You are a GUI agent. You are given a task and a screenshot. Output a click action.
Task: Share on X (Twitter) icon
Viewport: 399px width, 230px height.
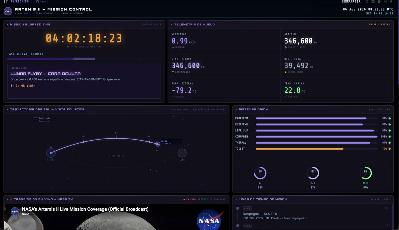tap(367, 2)
